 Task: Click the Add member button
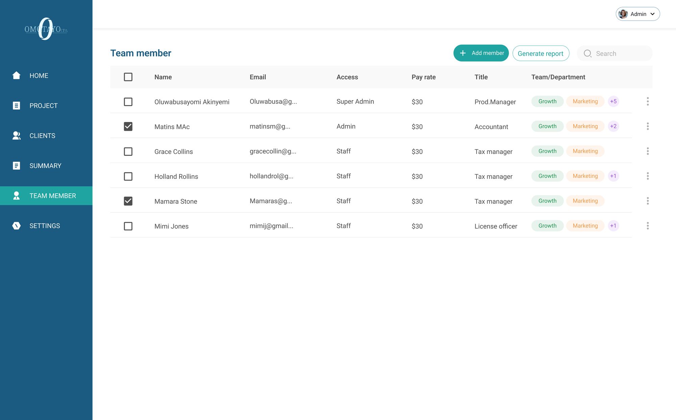click(481, 53)
